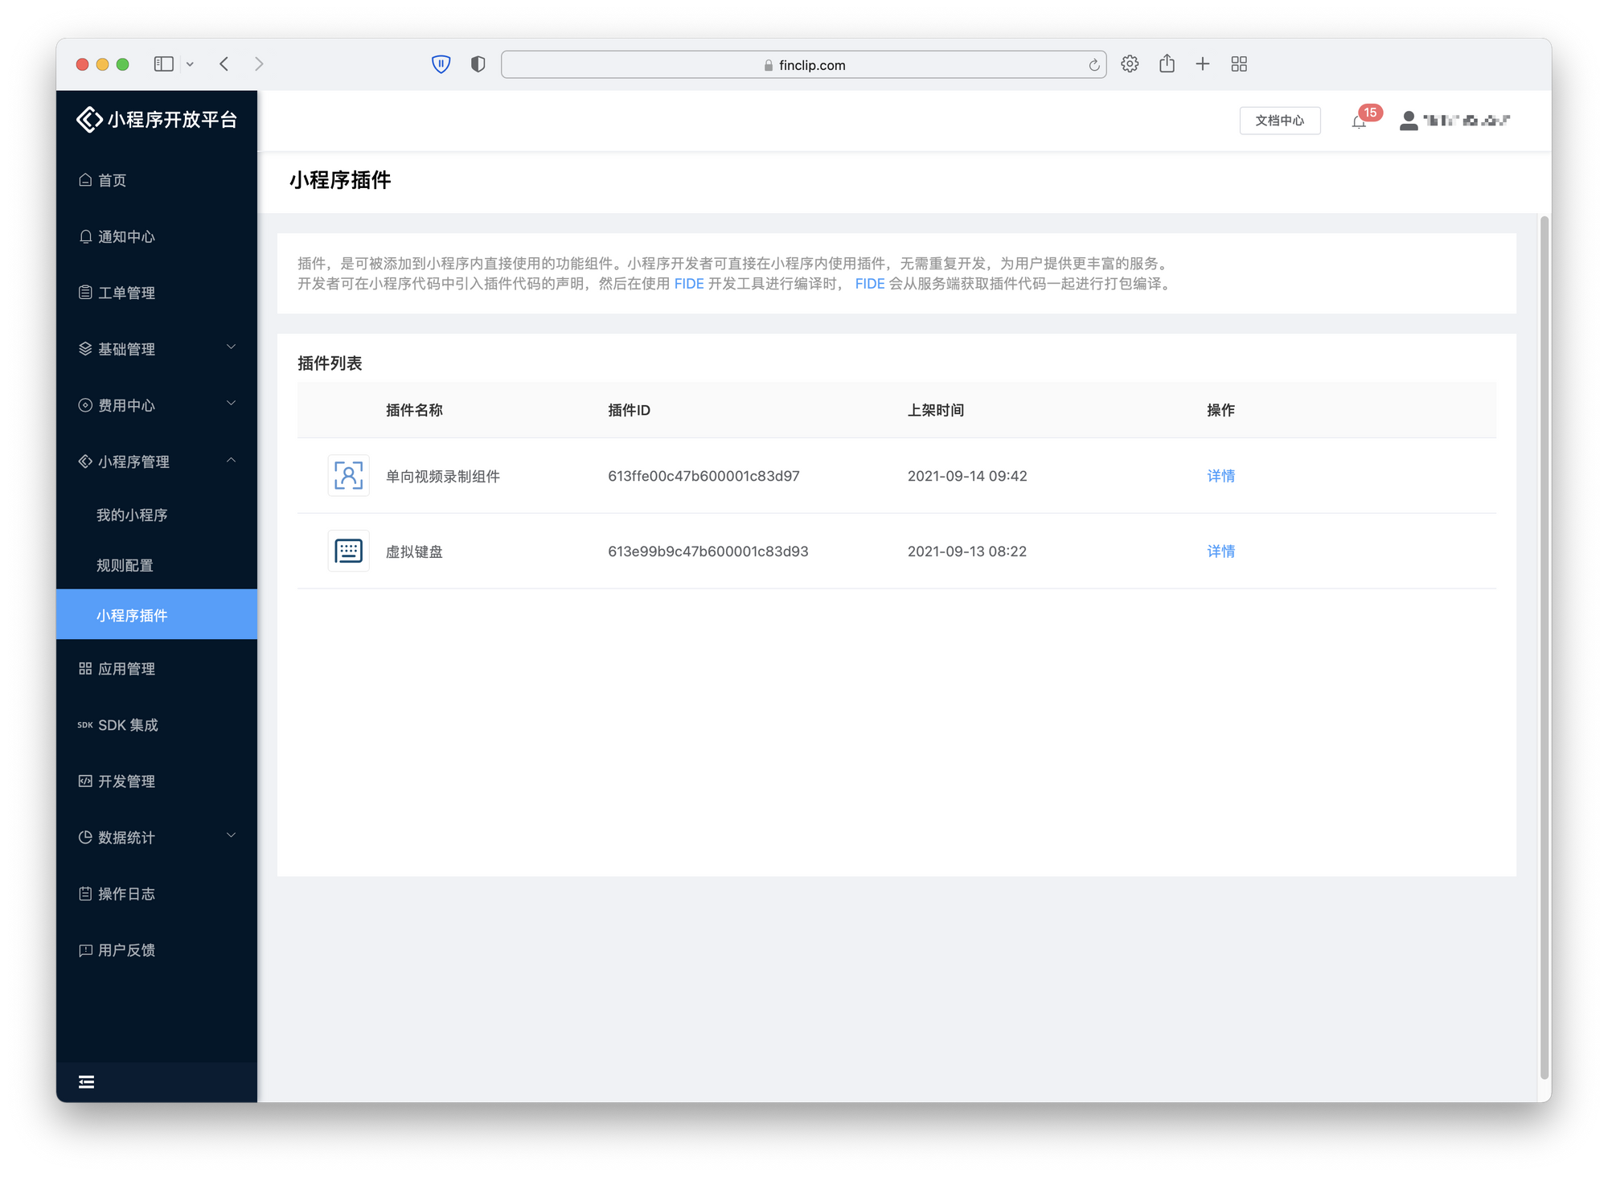Viewport: 1608px width, 1177px height.
Task: Click the video recording plugin icon
Action: 348,476
